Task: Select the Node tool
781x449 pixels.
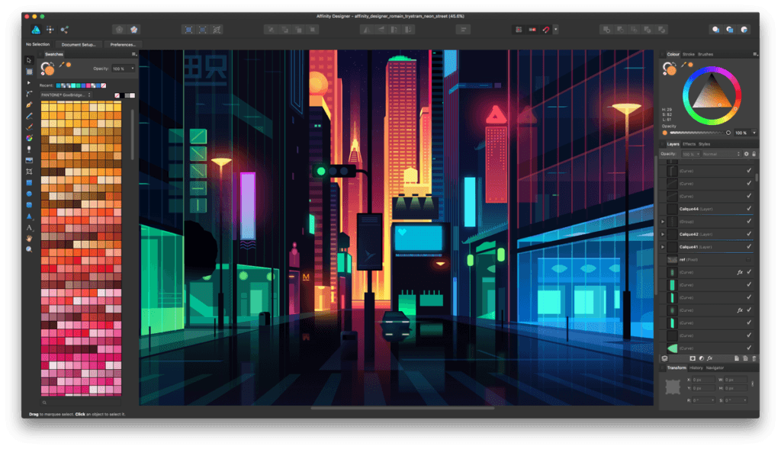Action: 29,82
